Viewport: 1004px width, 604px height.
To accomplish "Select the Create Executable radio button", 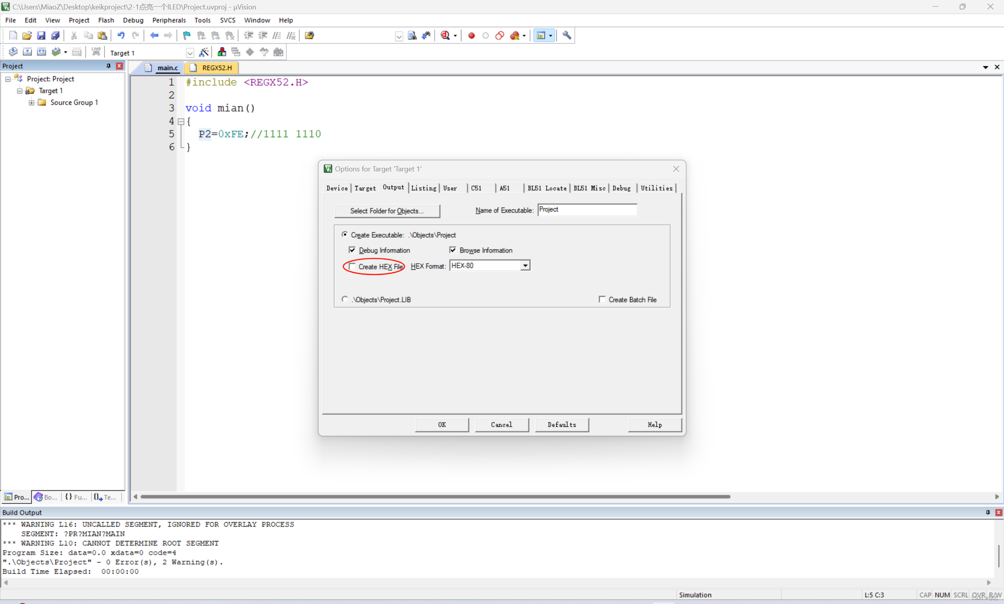I will click(x=345, y=235).
